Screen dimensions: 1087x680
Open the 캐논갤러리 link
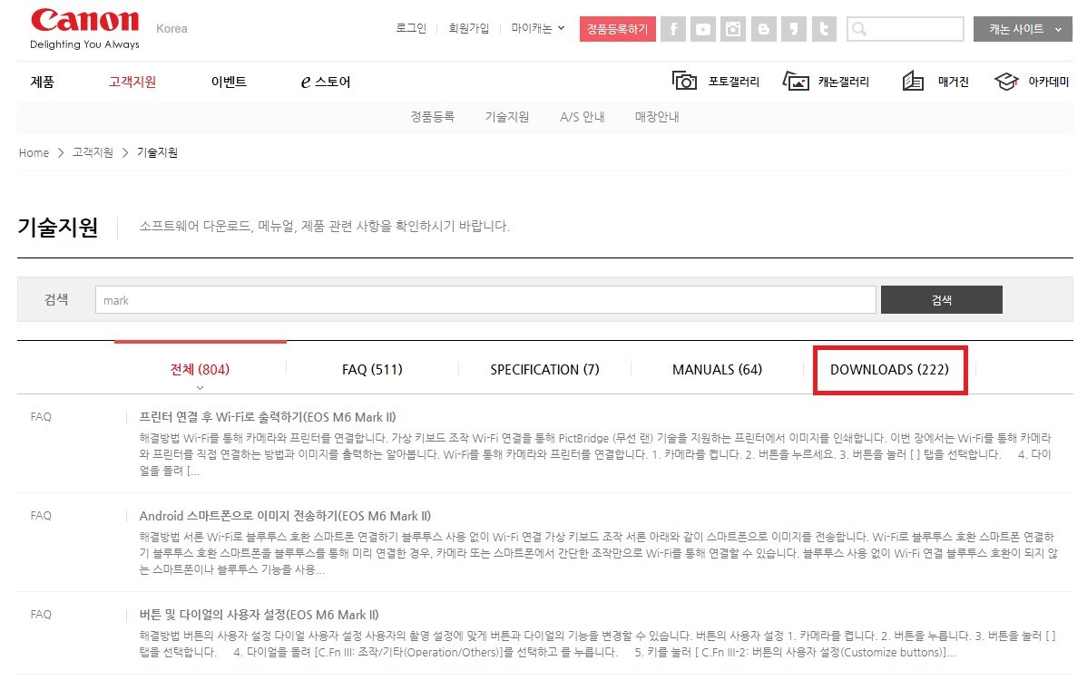tap(844, 82)
